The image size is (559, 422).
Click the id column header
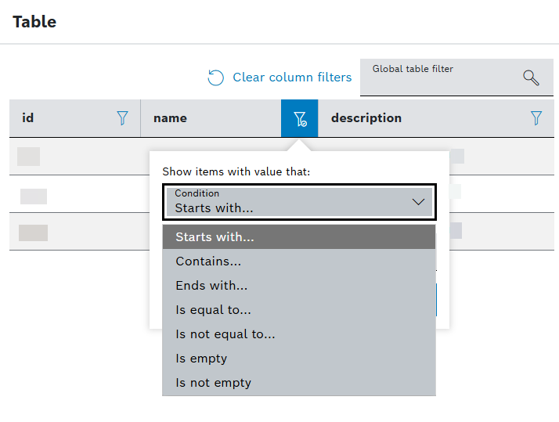point(28,118)
